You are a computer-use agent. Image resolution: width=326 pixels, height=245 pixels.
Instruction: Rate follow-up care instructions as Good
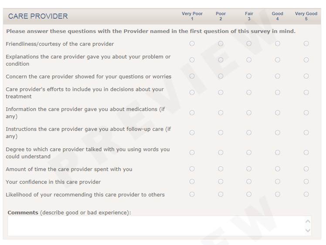click(278, 133)
